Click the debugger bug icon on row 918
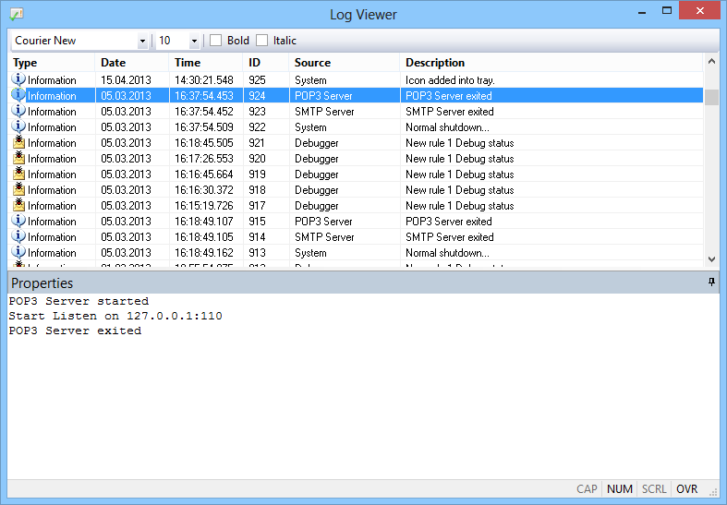This screenshot has height=505, width=727. click(x=19, y=189)
